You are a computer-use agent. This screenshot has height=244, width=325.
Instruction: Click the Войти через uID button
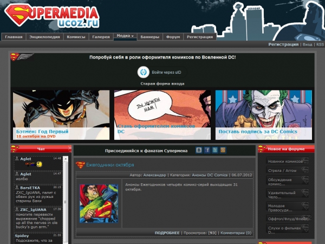(x=162, y=72)
